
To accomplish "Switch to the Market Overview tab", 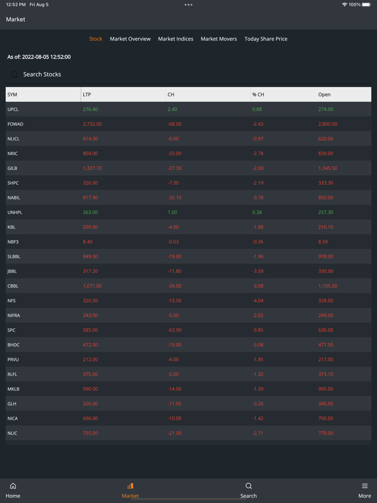I will tap(130, 39).
